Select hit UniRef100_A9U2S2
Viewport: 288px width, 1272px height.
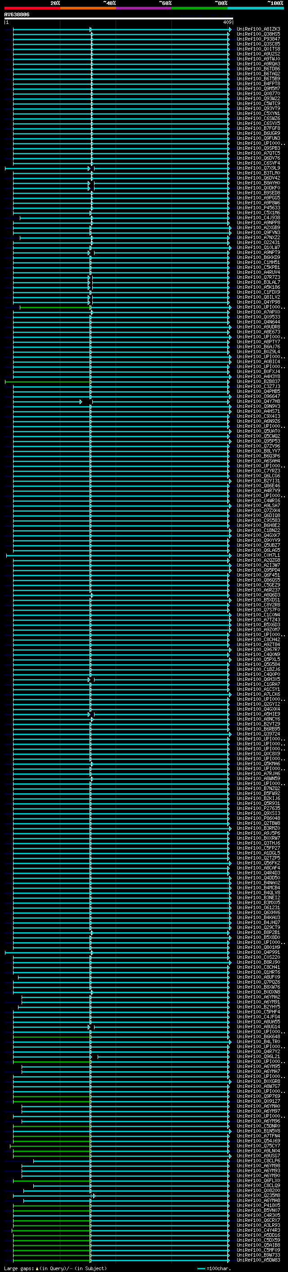coord(258,54)
